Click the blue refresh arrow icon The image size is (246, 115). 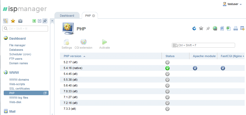pos(194,29)
